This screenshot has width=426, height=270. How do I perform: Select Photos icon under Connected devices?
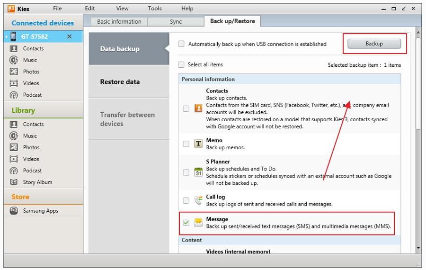[x=14, y=72]
